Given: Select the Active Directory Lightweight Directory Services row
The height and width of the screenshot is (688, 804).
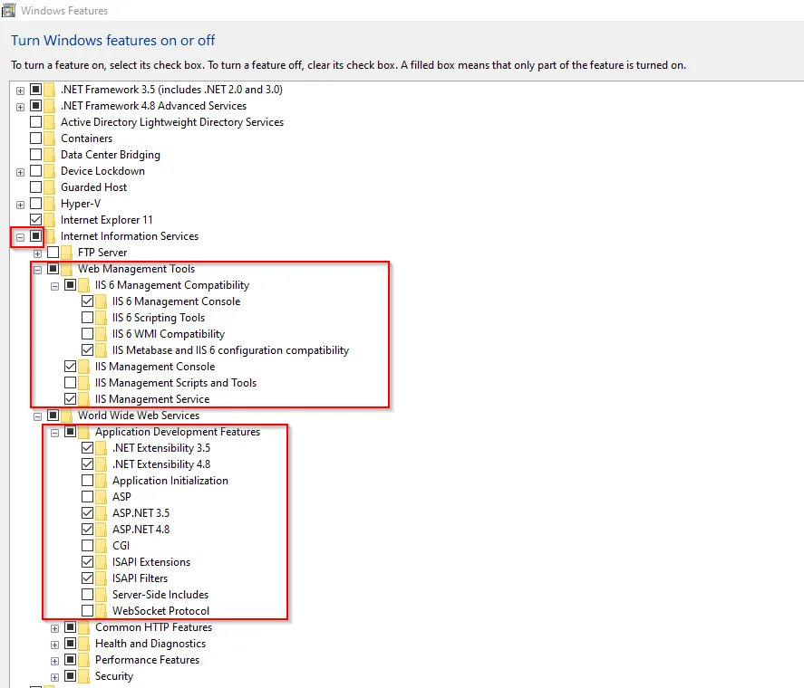Looking at the screenshot, I should 172,122.
